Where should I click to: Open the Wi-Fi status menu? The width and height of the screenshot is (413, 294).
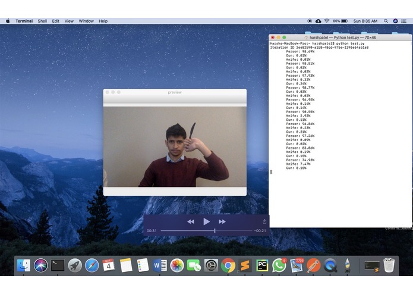(327, 21)
